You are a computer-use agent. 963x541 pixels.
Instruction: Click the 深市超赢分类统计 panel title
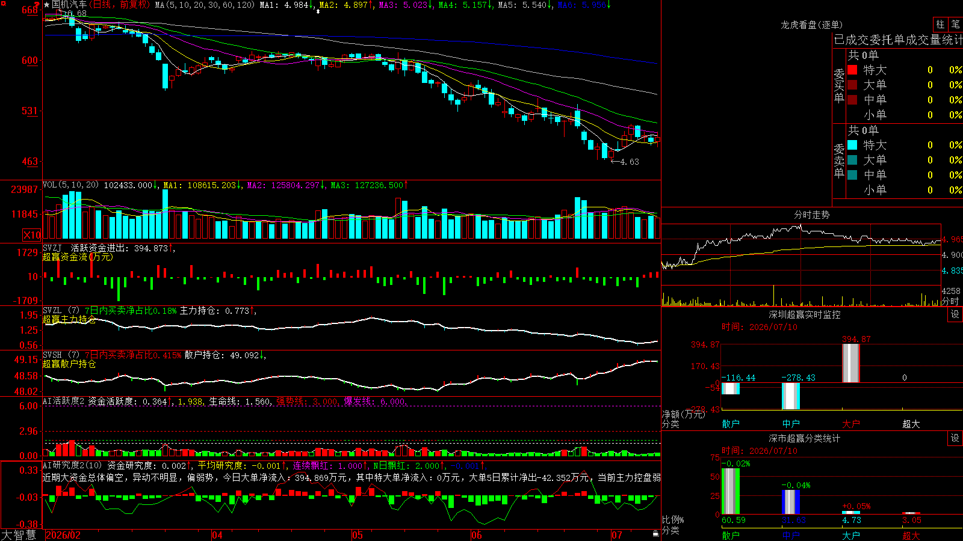point(805,438)
